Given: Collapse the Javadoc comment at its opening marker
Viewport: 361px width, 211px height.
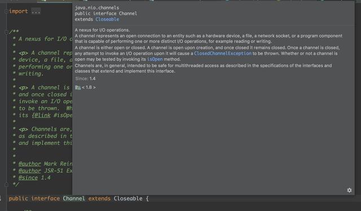Looking at the screenshot, I should pos(6,32).
